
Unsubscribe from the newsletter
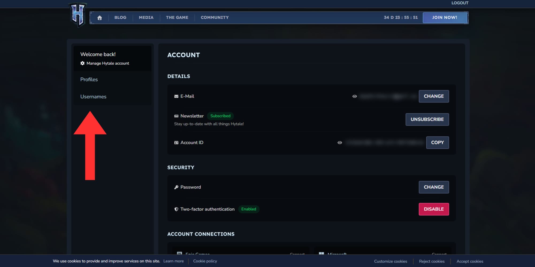pos(427,119)
